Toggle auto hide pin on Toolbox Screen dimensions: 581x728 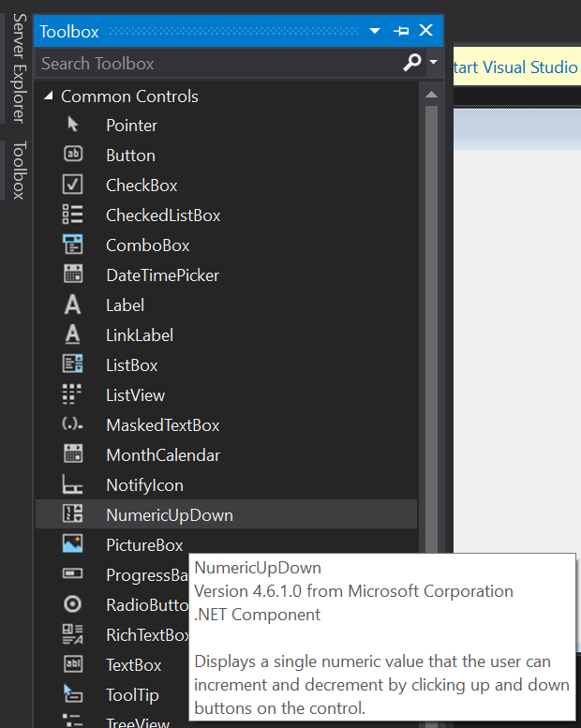pyautogui.click(x=401, y=31)
